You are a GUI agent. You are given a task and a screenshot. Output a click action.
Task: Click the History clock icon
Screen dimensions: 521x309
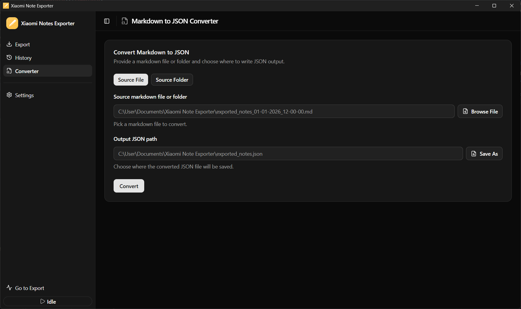pyautogui.click(x=9, y=58)
